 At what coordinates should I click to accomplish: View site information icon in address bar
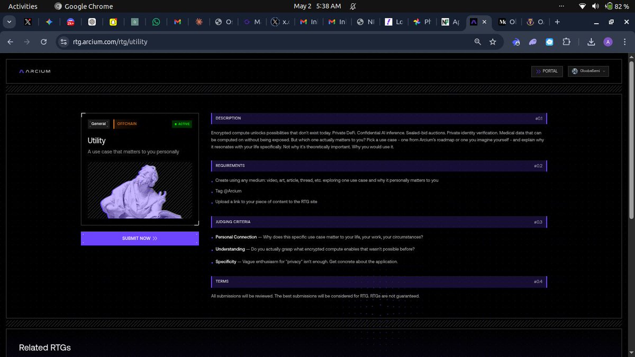(x=64, y=42)
